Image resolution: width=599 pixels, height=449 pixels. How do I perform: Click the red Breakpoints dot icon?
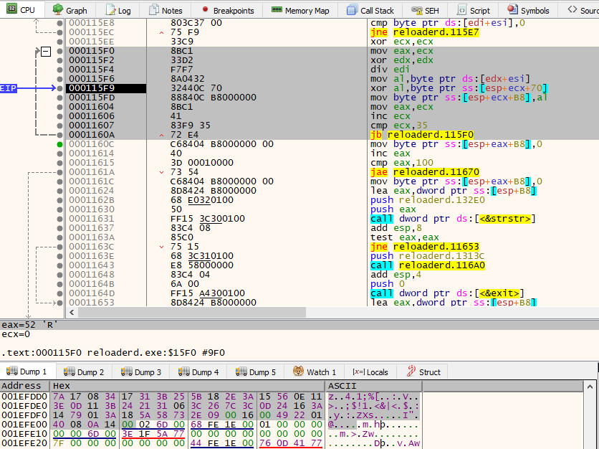pyautogui.click(x=205, y=9)
